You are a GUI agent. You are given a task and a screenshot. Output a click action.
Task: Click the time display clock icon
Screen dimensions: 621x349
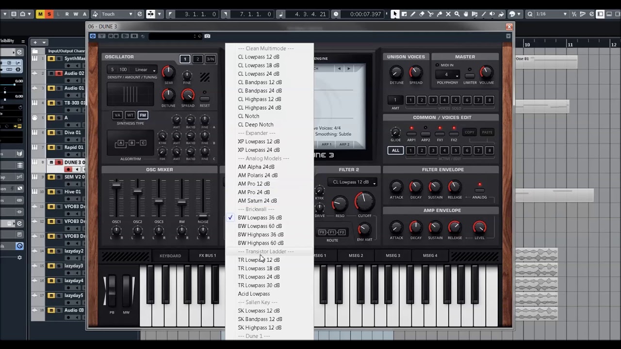point(336,14)
